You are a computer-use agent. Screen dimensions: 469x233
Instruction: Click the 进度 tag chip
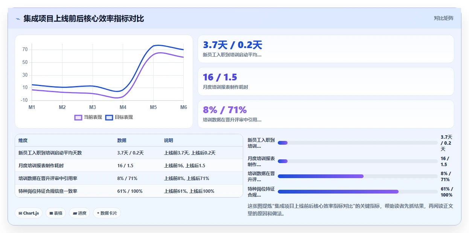[79, 213]
